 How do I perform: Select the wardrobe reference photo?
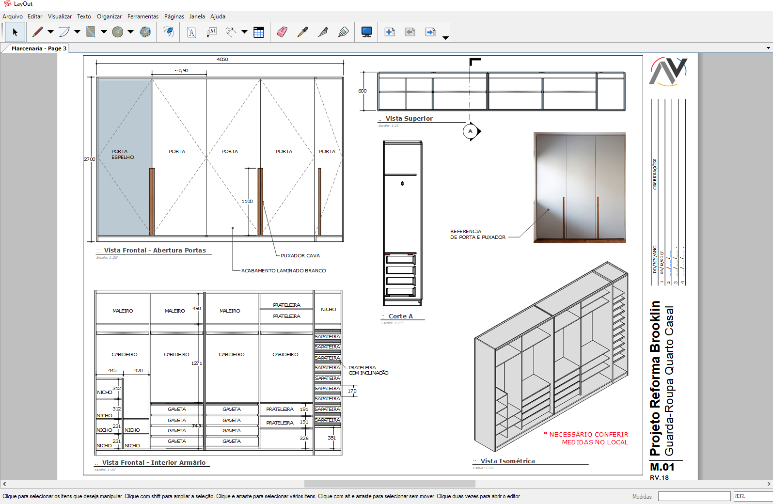pyautogui.click(x=580, y=188)
